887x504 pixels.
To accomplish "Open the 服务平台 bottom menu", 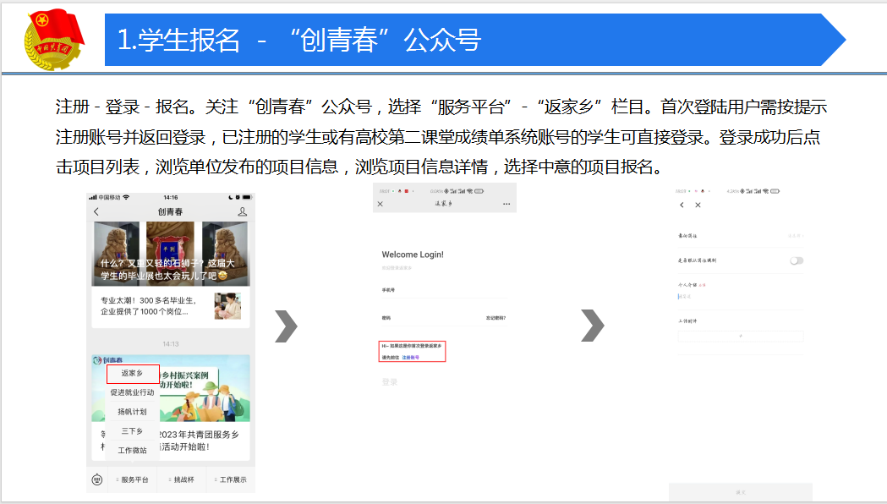I will (x=133, y=479).
